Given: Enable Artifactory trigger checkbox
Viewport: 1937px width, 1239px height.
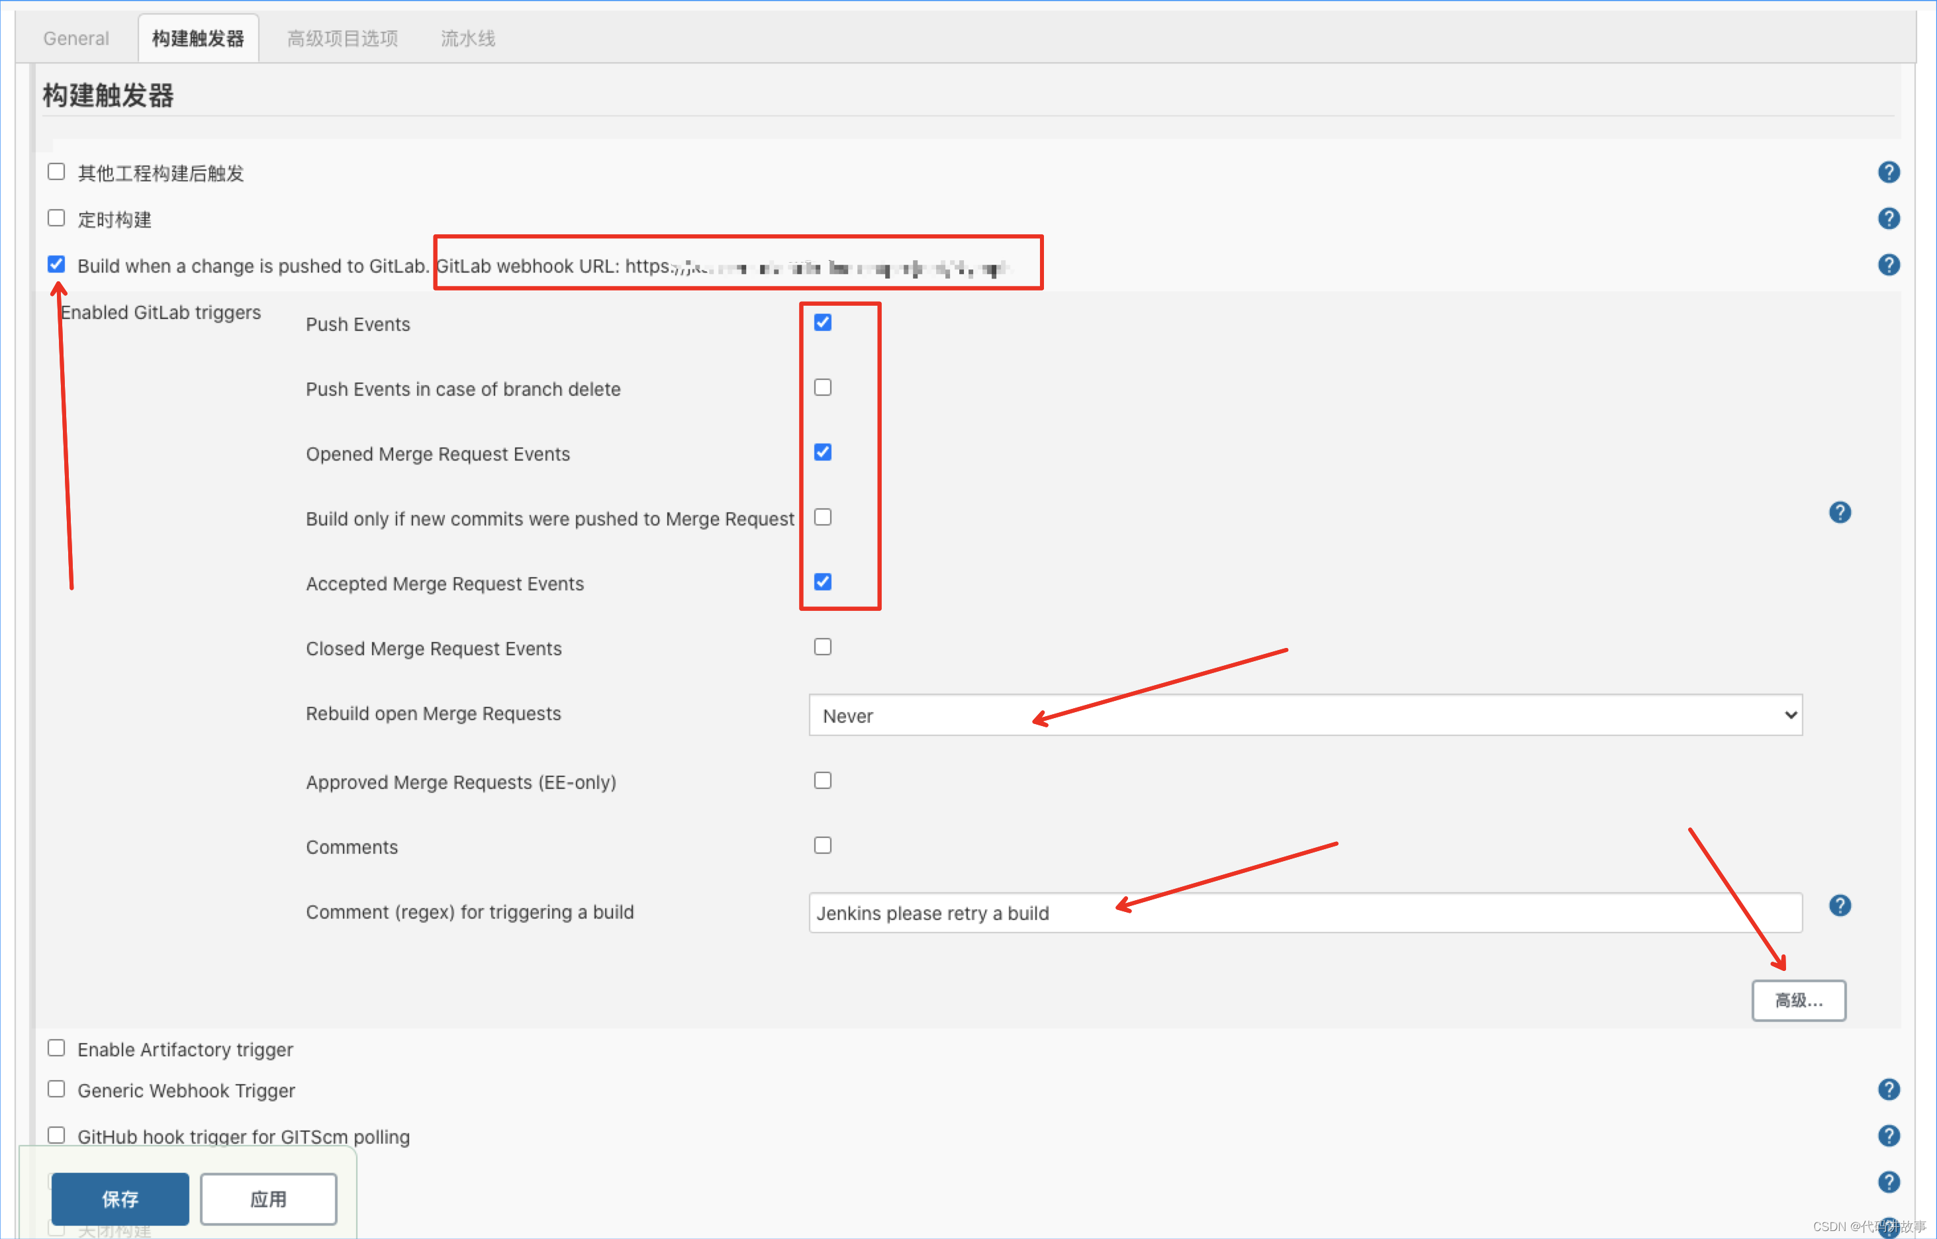Looking at the screenshot, I should click(x=56, y=1048).
